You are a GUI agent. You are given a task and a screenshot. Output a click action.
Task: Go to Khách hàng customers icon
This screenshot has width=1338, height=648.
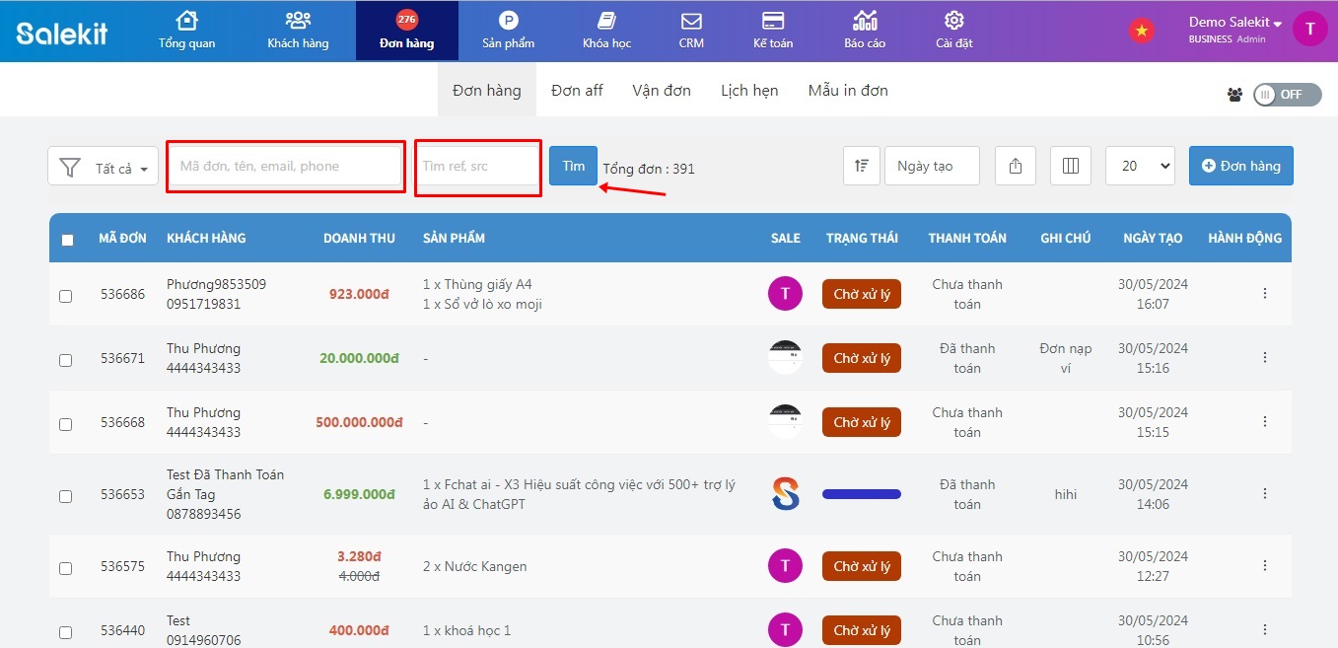[x=298, y=21]
